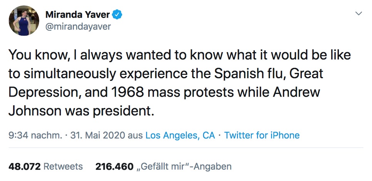
Task: Open the Retweets label list
Action: (x=63, y=166)
